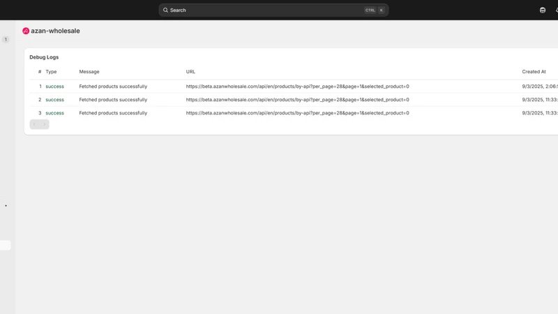Click row 3 Created At timestamp
The image size is (558, 314).
coord(540,113)
